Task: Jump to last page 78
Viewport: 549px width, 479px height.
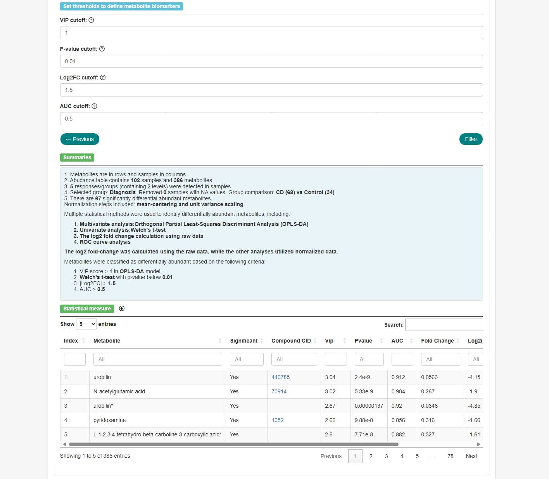Action: 451,456
